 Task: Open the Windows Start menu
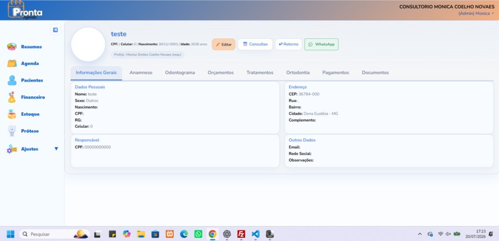tap(11, 234)
